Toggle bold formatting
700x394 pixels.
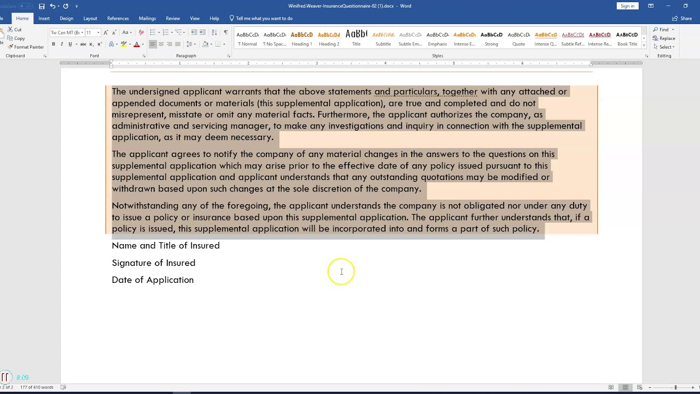point(54,44)
